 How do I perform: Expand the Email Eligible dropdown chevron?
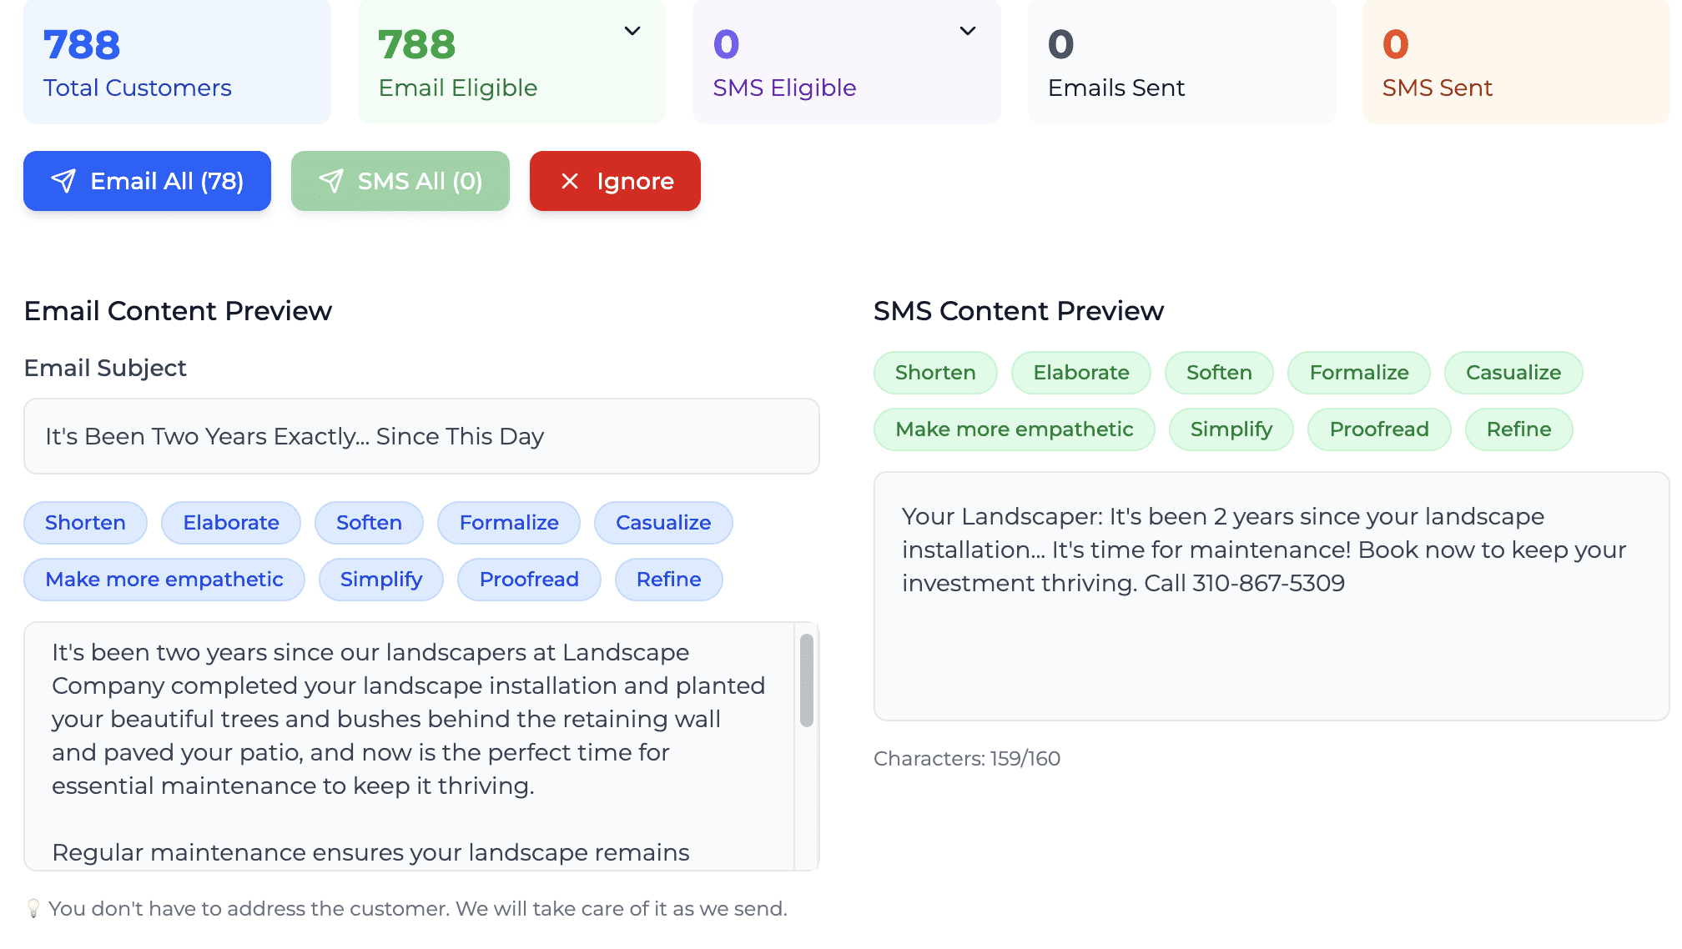pos(632,30)
